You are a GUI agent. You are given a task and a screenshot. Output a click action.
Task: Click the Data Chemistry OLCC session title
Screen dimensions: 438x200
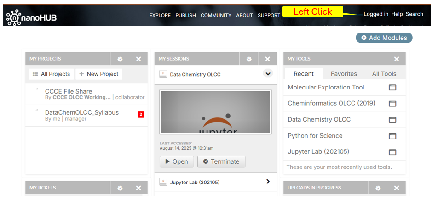(195, 74)
